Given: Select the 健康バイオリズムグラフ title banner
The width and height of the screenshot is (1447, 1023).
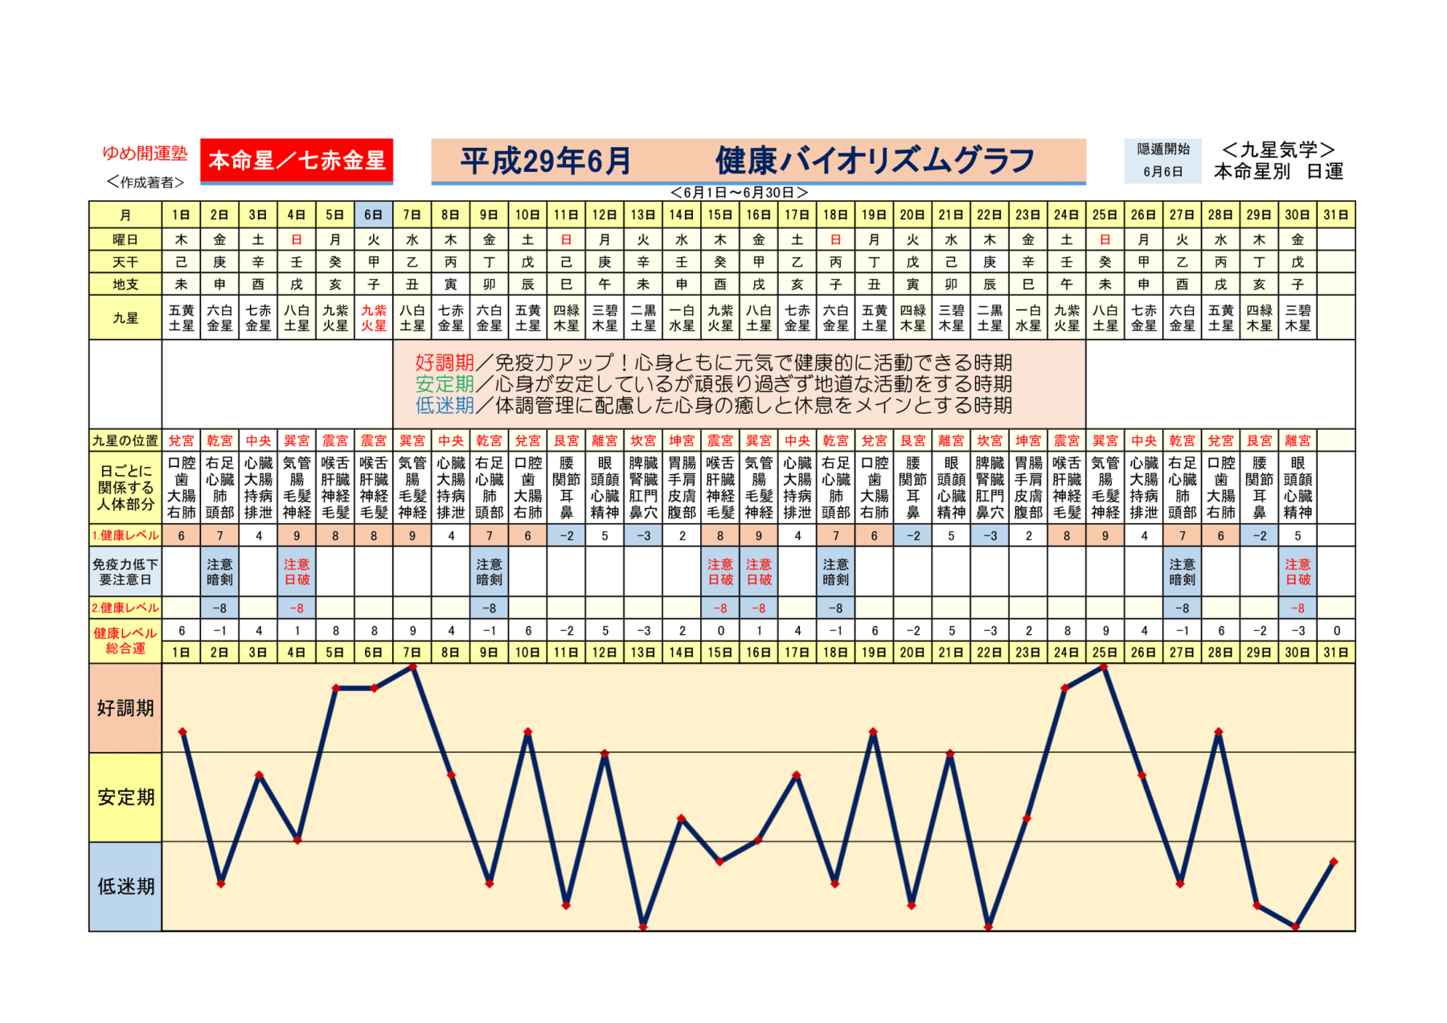Looking at the screenshot, I should click(x=757, y=161).
